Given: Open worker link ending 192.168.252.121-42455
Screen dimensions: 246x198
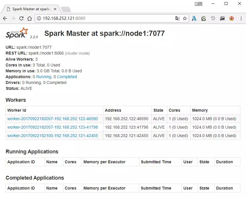Looking at the screenshot, I should pos(52,136).
